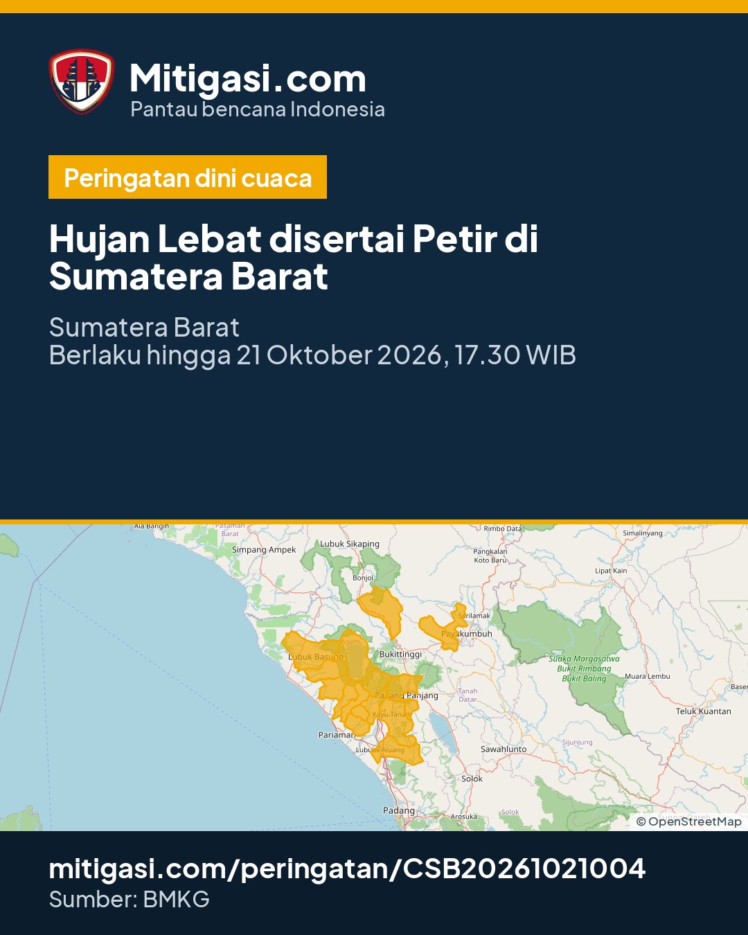
Task: Click the Arosuka label on map
Action: [x=464, y=817]
